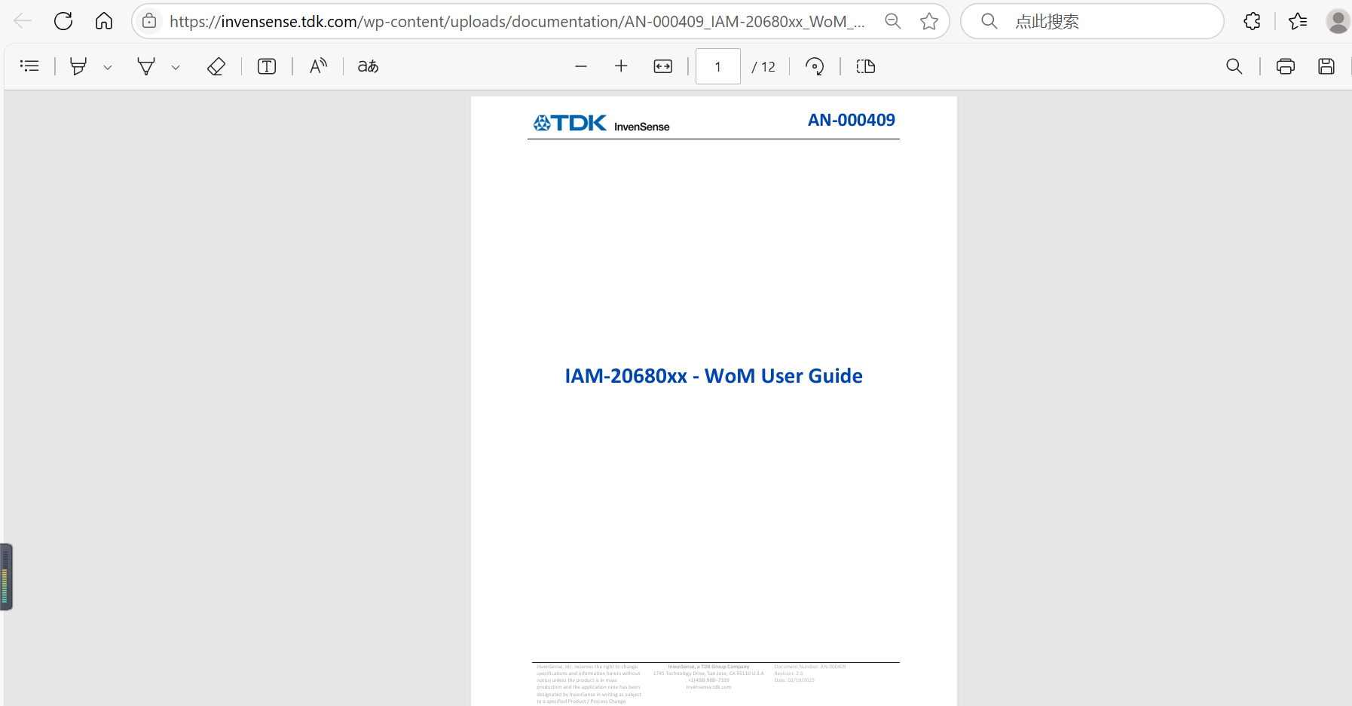Click the footer document number and revision

[810, 674]
